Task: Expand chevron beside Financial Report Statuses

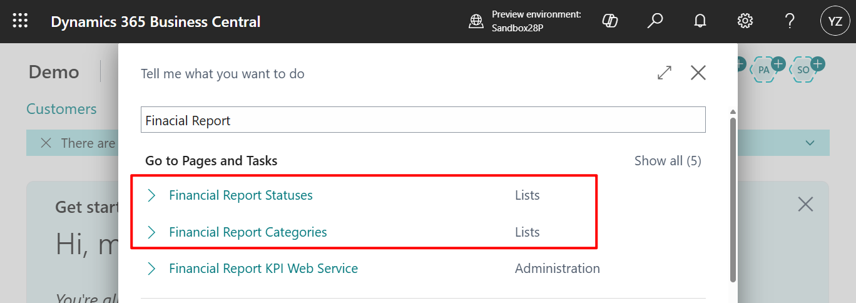Action: point(151,196)
